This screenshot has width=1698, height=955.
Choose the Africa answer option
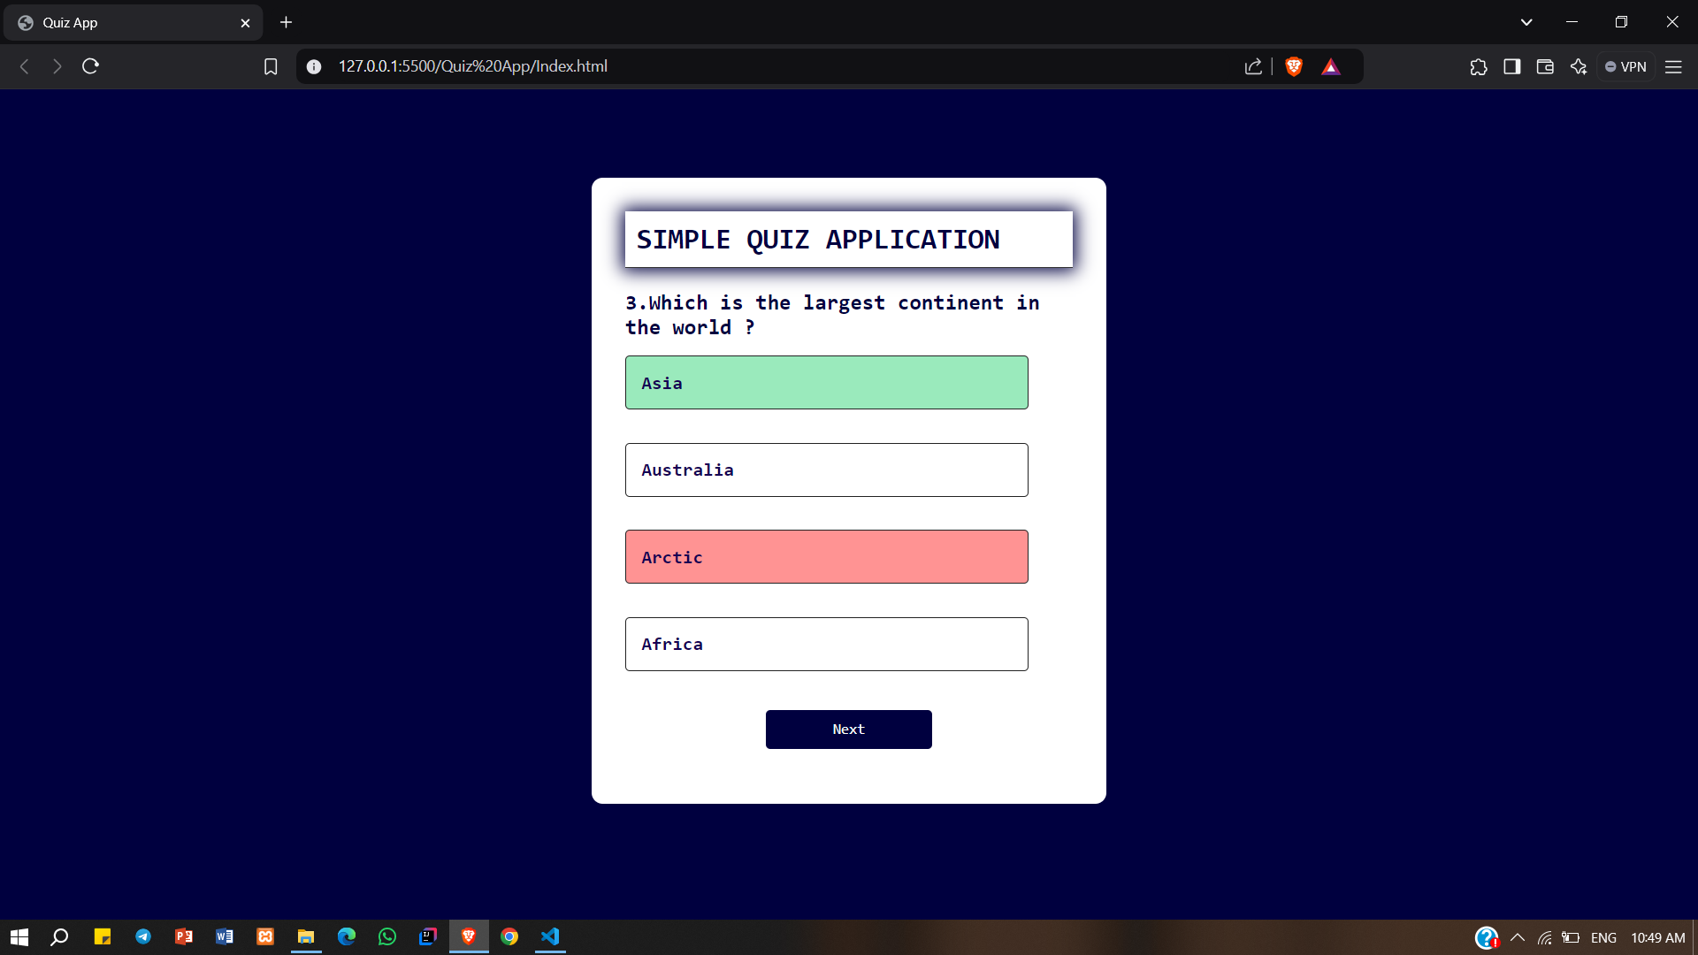point(826,644)
